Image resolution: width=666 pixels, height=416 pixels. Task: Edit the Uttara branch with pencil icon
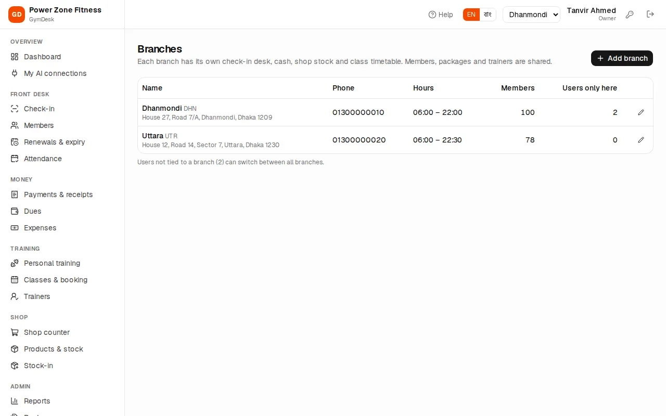click(641, 140)
